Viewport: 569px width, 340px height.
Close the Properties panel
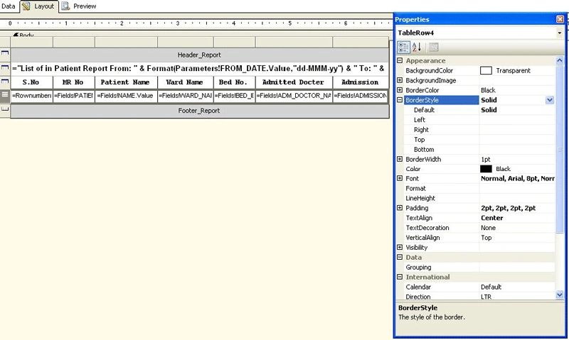coord(560,19)
